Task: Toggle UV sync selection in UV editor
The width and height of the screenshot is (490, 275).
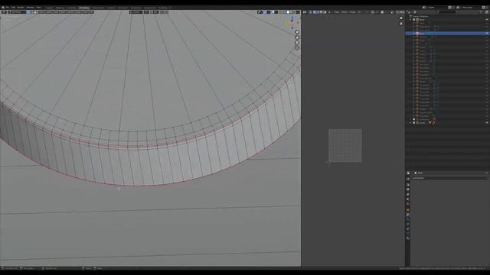Action: [x=311, y=12]
